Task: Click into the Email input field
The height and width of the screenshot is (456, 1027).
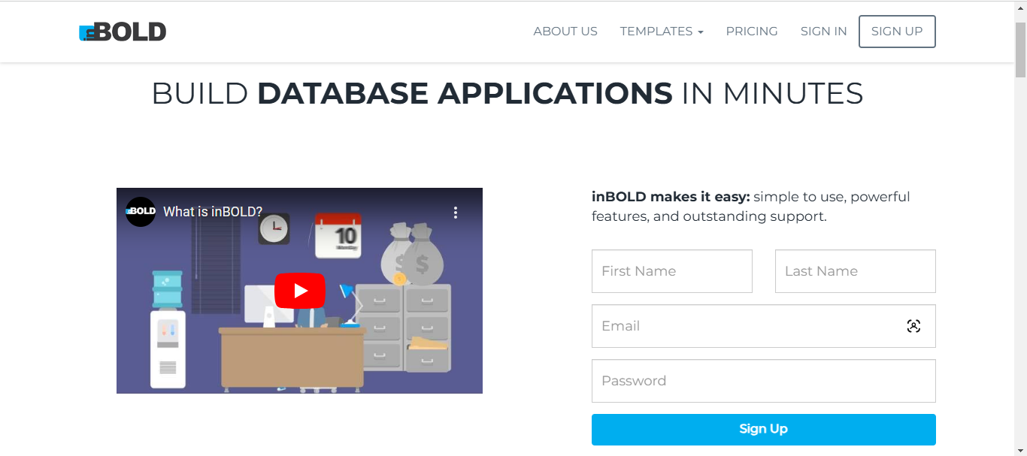Action: [x=764, y=326]
